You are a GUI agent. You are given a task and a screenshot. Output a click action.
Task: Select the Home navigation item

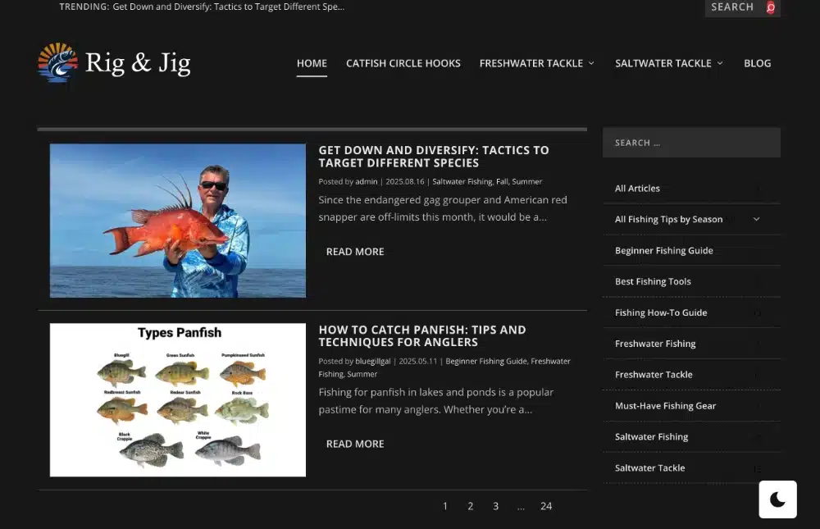(312, 63)
